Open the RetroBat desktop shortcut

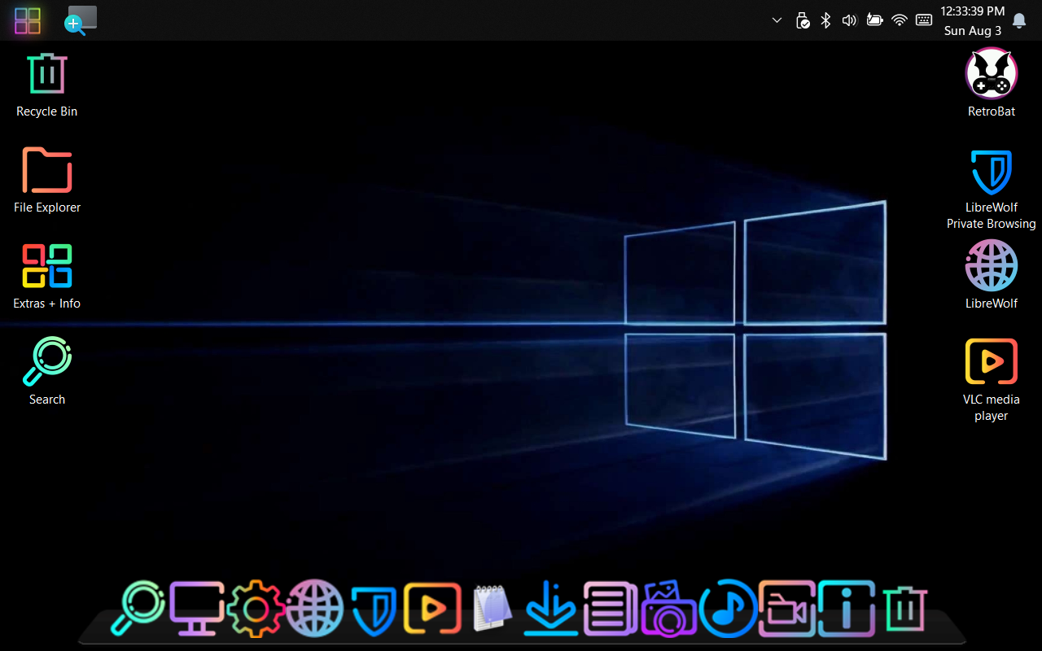click(991, 74)
